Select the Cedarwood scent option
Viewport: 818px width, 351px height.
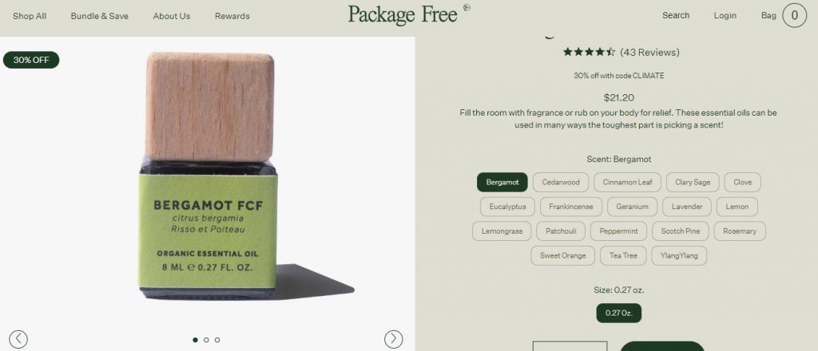tap(561, 182)
